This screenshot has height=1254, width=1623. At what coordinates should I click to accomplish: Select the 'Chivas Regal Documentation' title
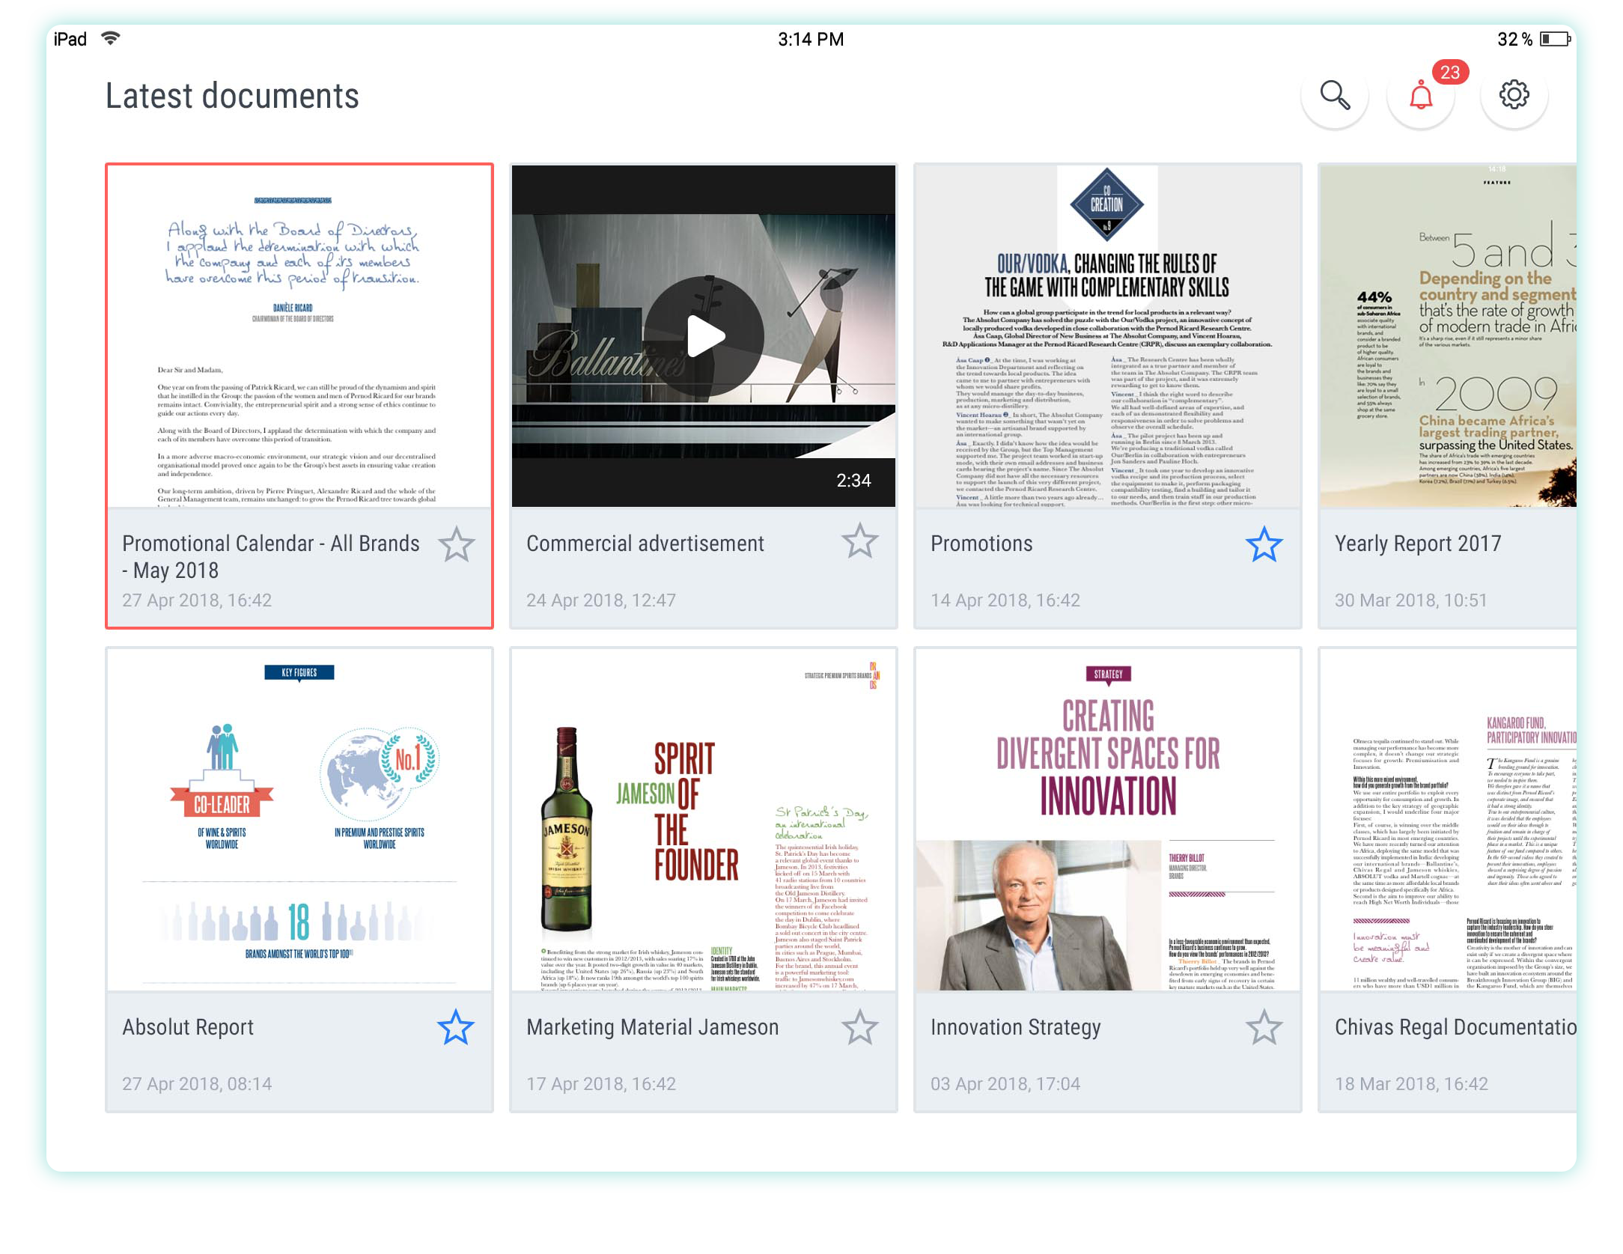1455,1027
